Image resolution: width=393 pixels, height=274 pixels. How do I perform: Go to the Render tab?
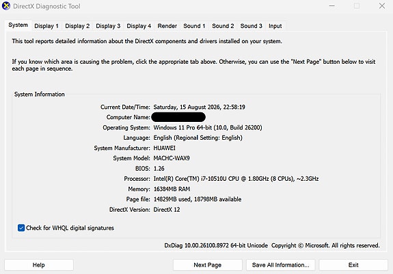pos(167,26)
